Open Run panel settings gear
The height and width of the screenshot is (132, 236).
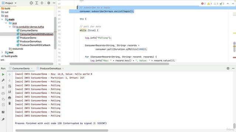228,68
